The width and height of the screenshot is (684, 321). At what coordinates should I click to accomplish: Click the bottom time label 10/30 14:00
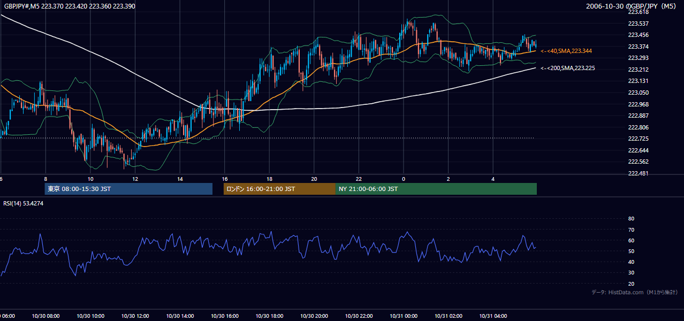(180, 316)
